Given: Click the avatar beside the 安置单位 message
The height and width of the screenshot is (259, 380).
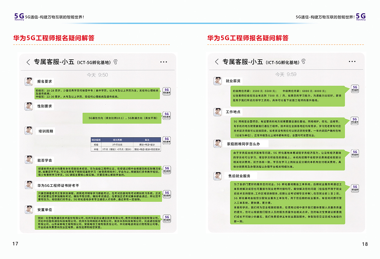Looking at the screenshot, I should (29, 209).
